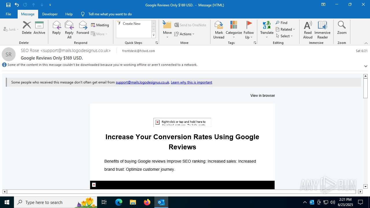
Task: Open the Quick Steps dialog launcher
Action: (x=157, y=43)
